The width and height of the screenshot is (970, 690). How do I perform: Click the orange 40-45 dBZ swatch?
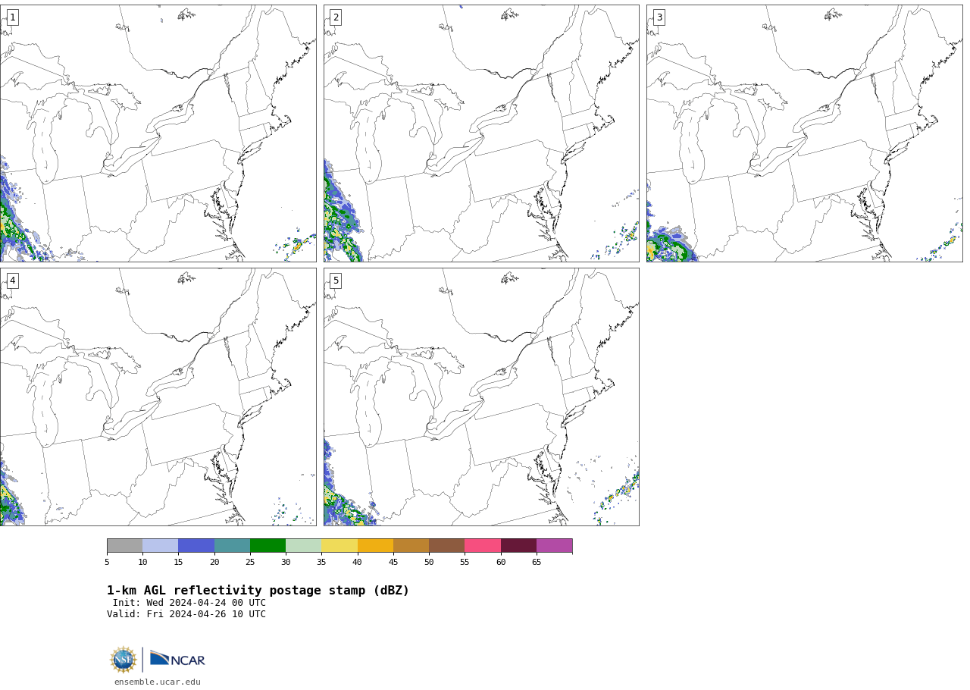(375, 546)
